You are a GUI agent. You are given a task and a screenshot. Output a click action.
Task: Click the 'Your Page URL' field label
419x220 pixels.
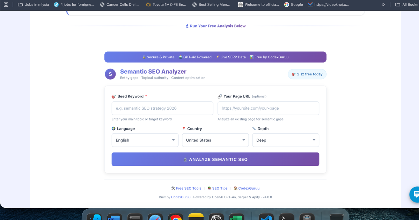(237, 96)
